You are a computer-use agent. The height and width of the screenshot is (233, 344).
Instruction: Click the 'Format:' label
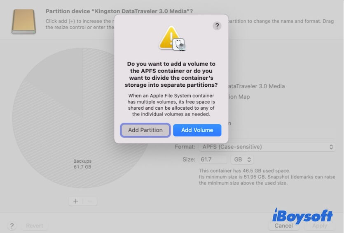pyautogui.click(x=185, y=147)
